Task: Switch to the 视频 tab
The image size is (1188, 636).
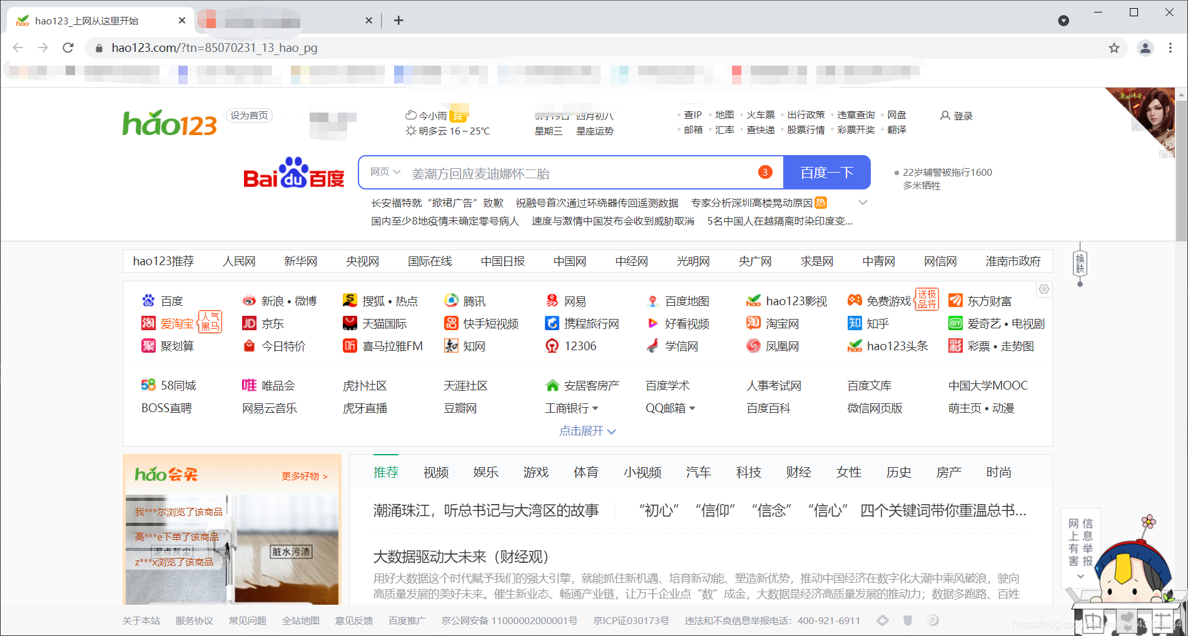Action: [436, 472]
